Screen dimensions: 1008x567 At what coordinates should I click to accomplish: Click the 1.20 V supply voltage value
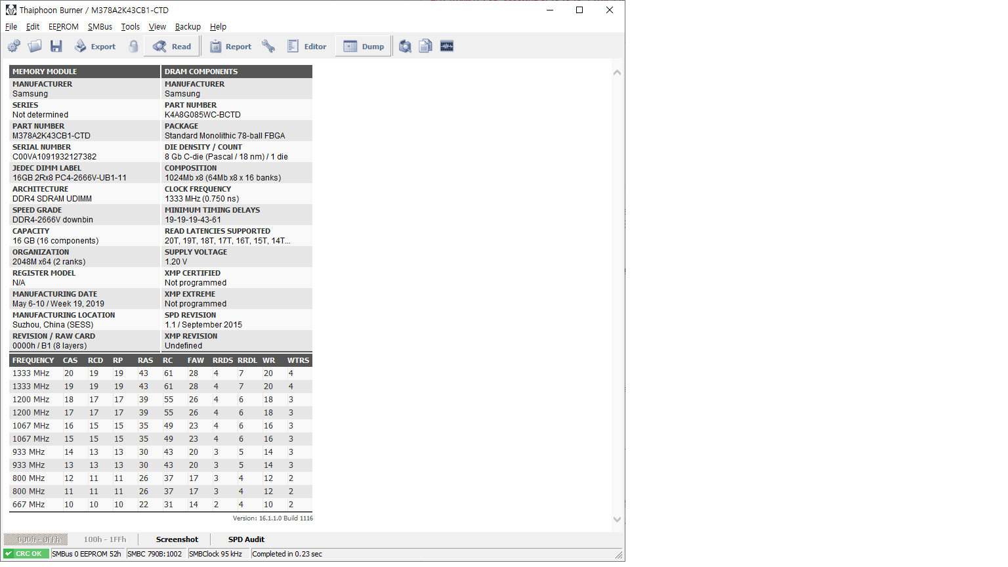tap(176, 262)
